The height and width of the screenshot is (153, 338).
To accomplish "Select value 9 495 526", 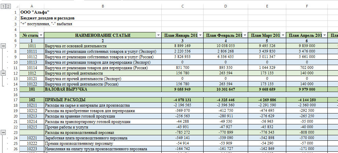I will coord(267,46).
